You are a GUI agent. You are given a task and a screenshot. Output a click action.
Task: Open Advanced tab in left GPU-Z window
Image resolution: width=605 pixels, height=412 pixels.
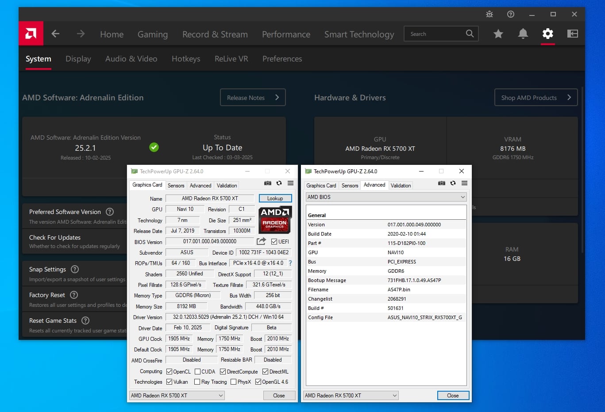click(x=200, y=186)
